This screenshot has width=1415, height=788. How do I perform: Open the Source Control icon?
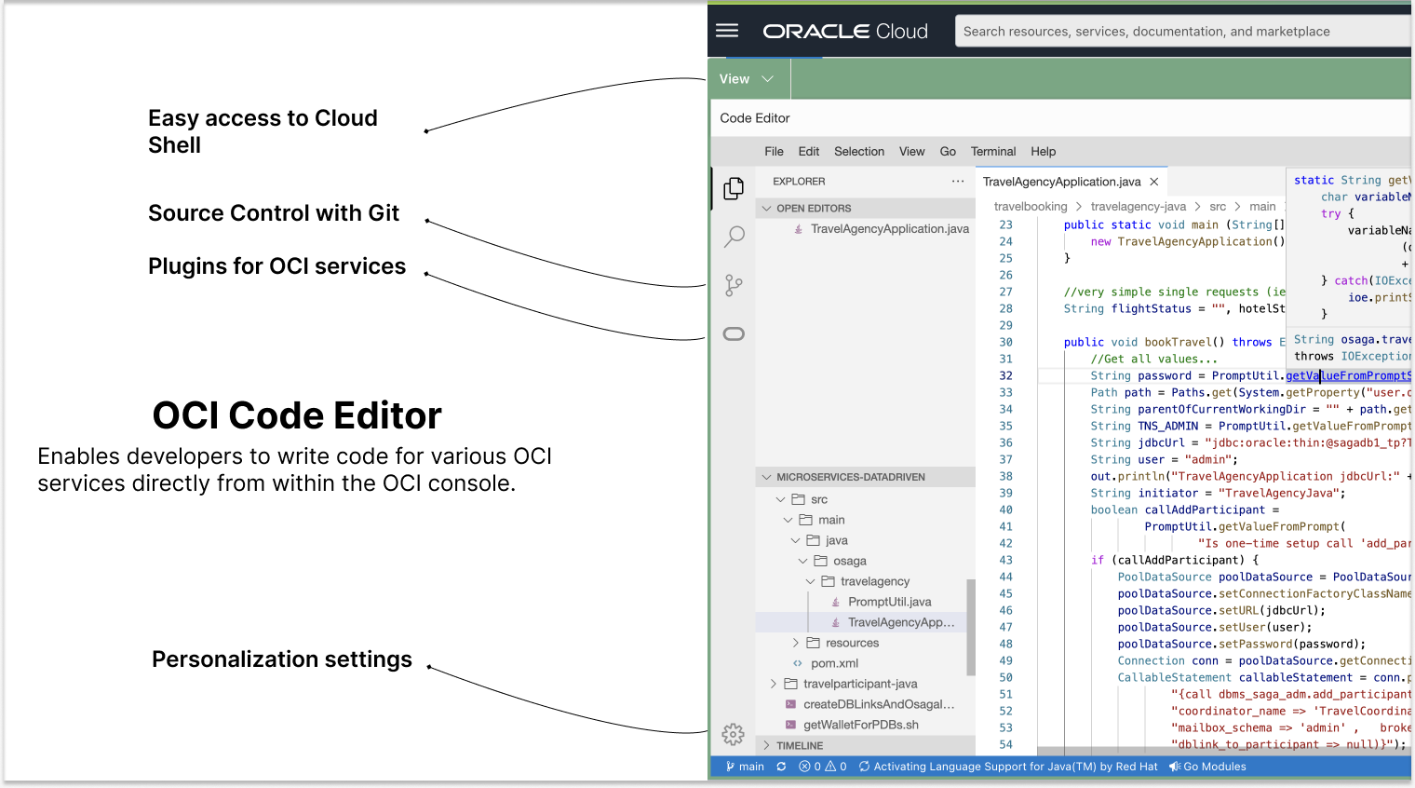734,285
